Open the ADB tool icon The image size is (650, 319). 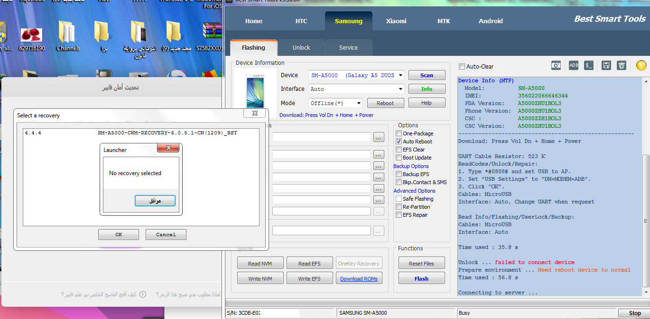tap(574, 66)
